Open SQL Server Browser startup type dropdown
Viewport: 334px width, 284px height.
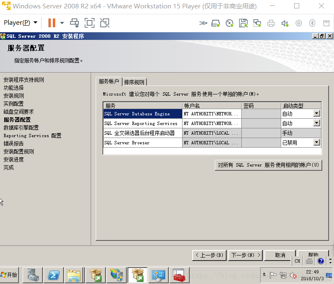pyautogui.click(x=317, y=142)
